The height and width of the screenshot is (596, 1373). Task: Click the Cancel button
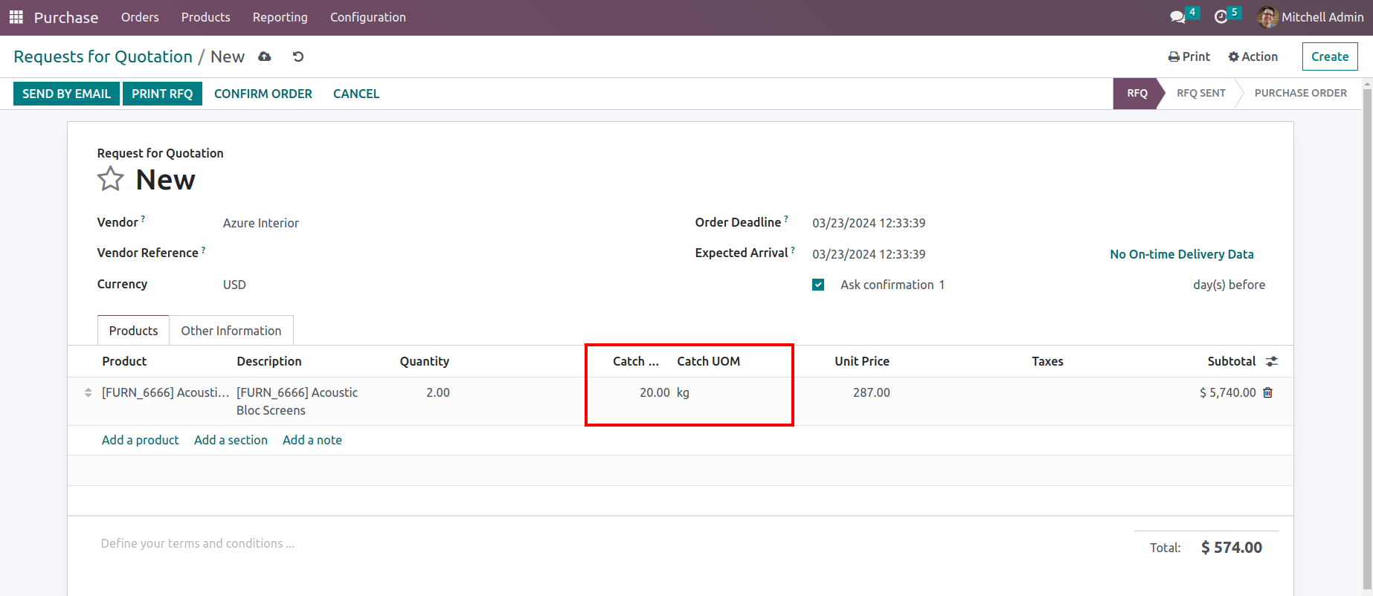356,94
